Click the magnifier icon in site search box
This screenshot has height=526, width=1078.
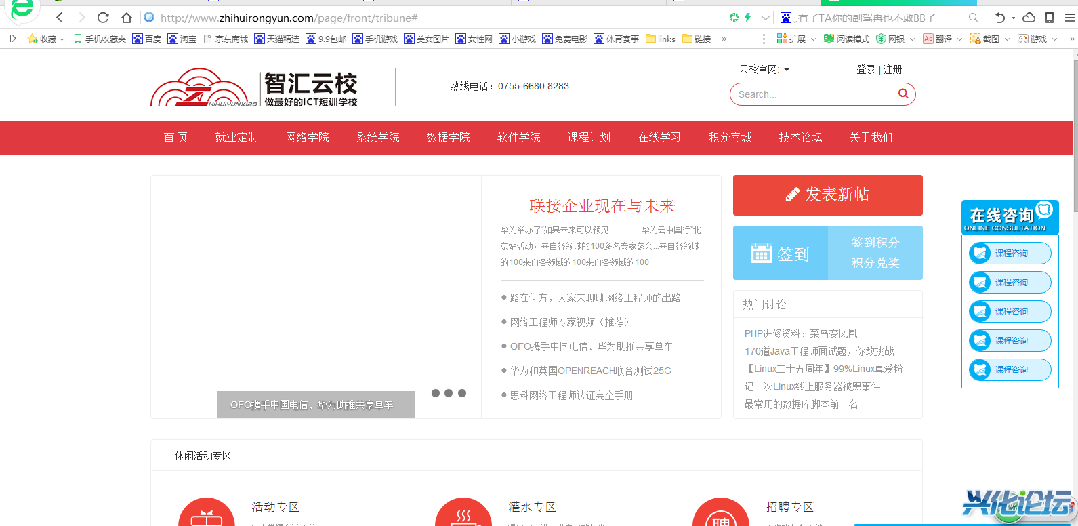903,94
